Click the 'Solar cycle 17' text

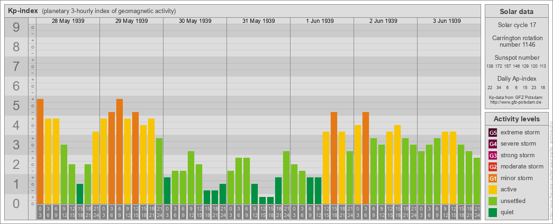tap(517, 25)
